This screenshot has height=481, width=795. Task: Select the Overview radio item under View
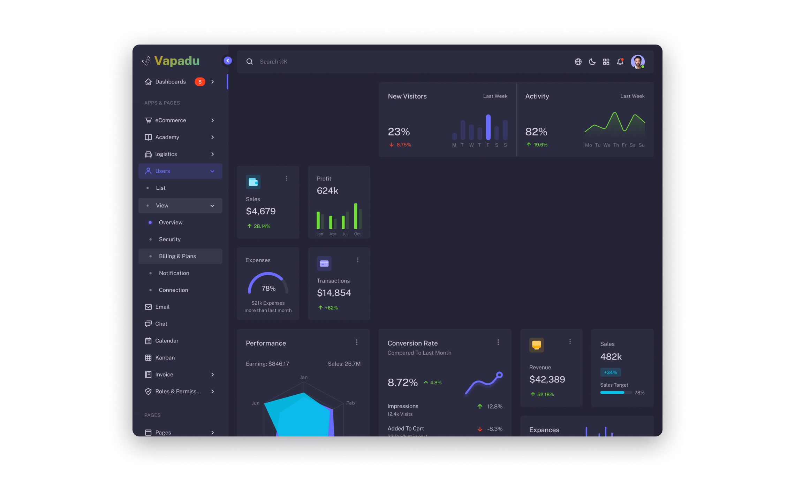[171, 222]
